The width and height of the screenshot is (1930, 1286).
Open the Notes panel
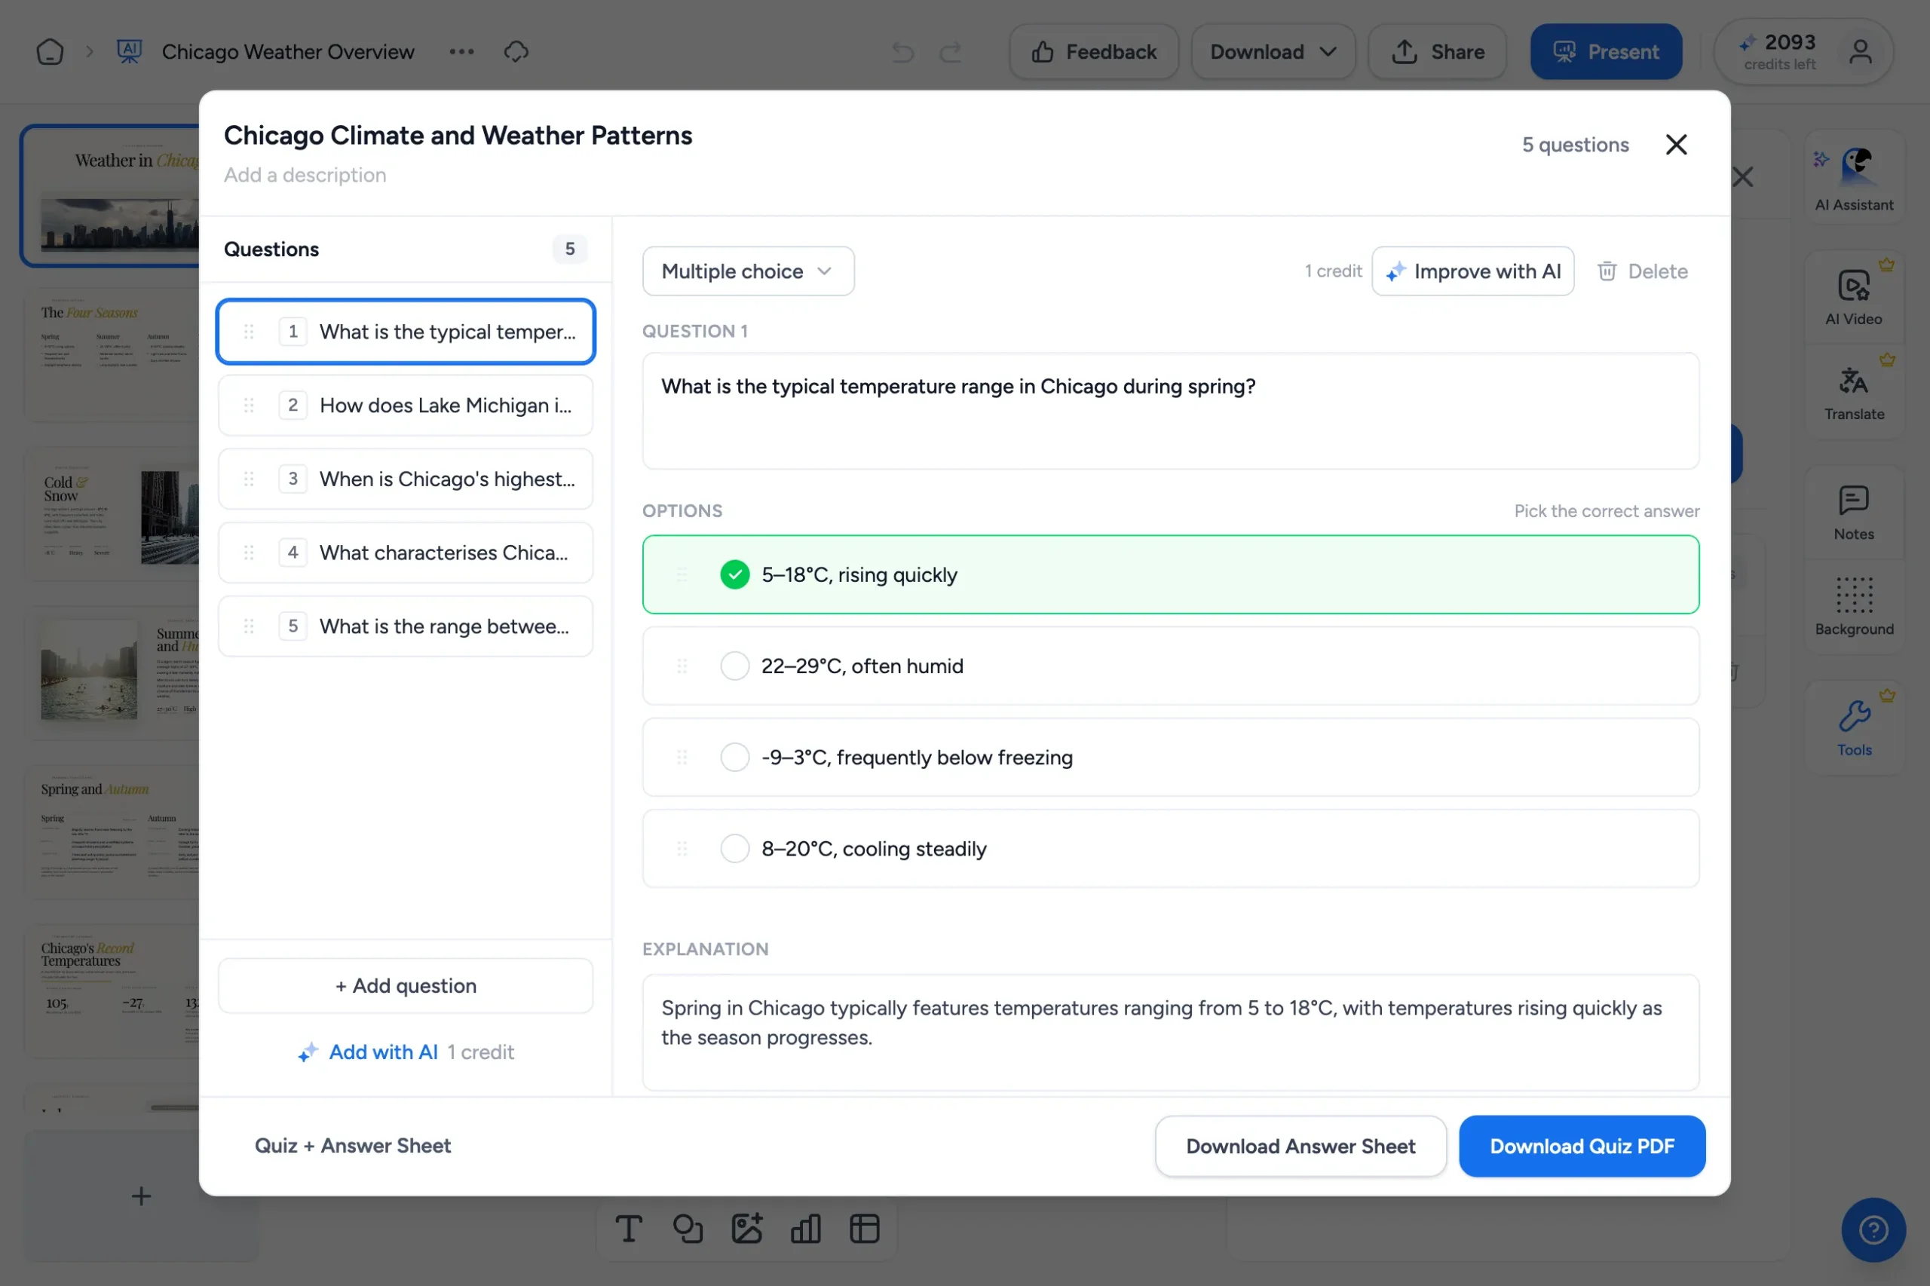pos(1854,513)
